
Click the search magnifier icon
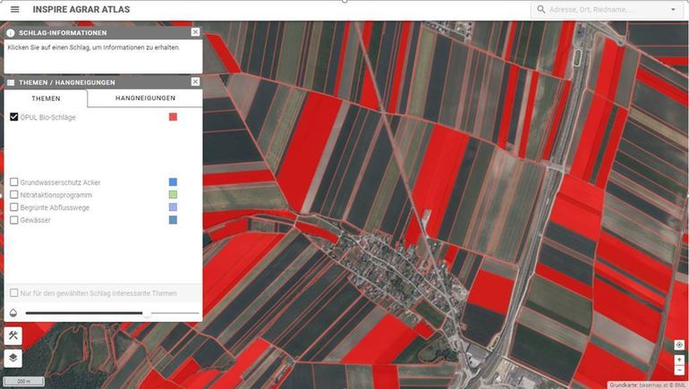540,10
